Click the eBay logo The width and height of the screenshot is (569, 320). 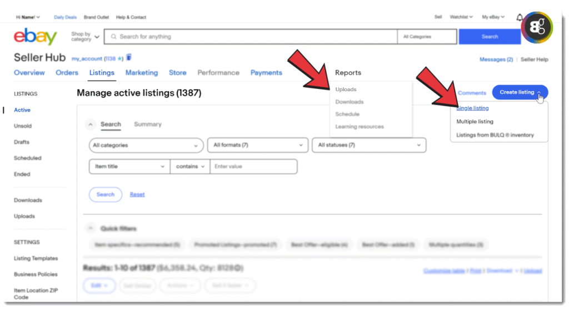click(35, 36)
